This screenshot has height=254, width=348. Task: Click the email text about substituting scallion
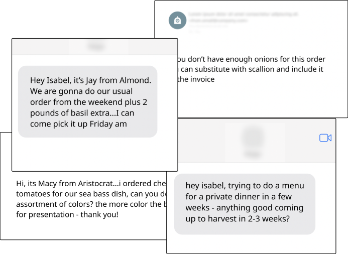coord(250,69)
